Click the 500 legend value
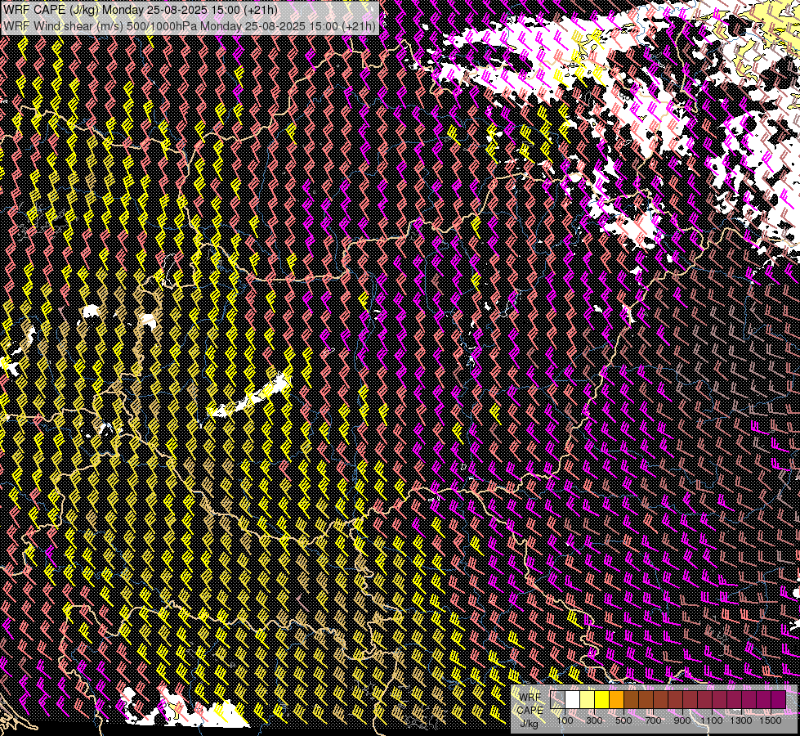Viewport: 800px width, 736px height. click(x=623, y=720)
